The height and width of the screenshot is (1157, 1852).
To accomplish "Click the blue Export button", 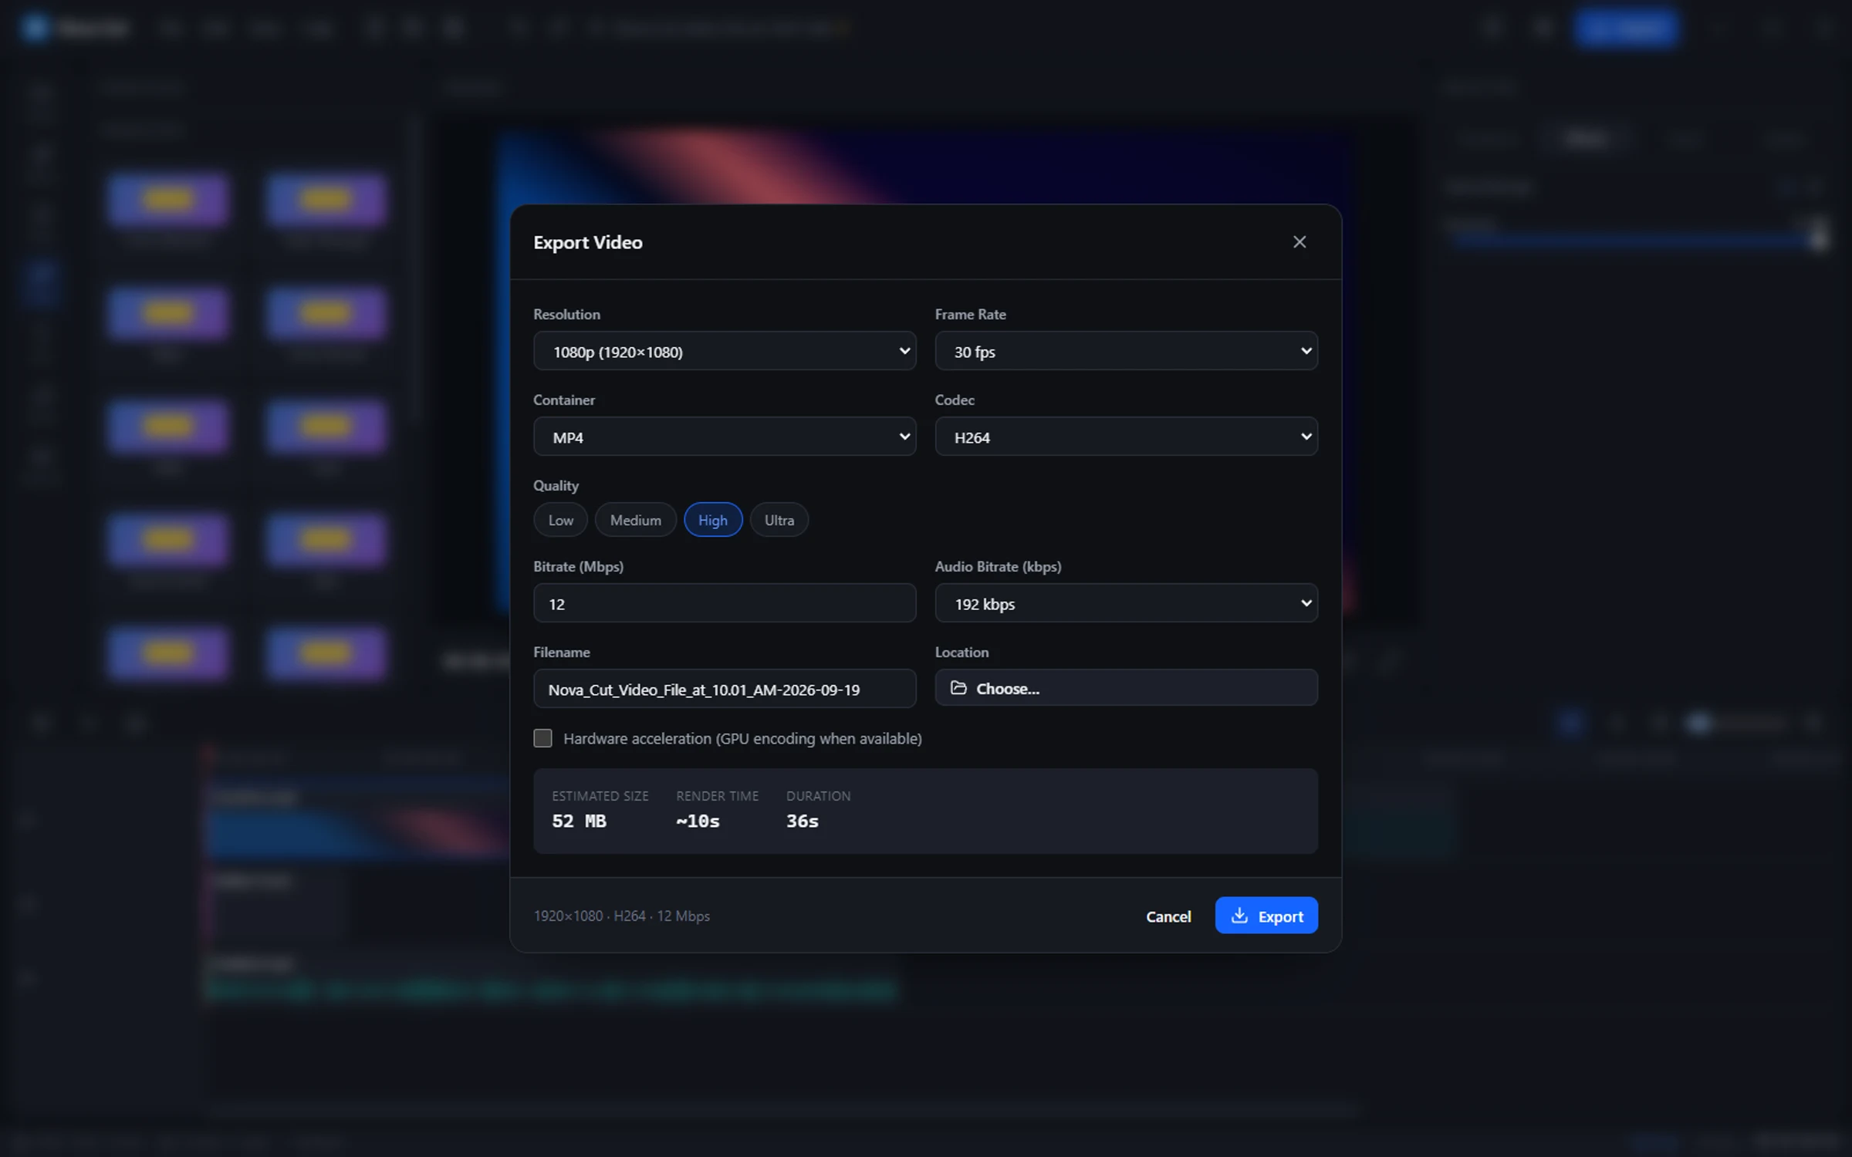I will coord(1266,916).
